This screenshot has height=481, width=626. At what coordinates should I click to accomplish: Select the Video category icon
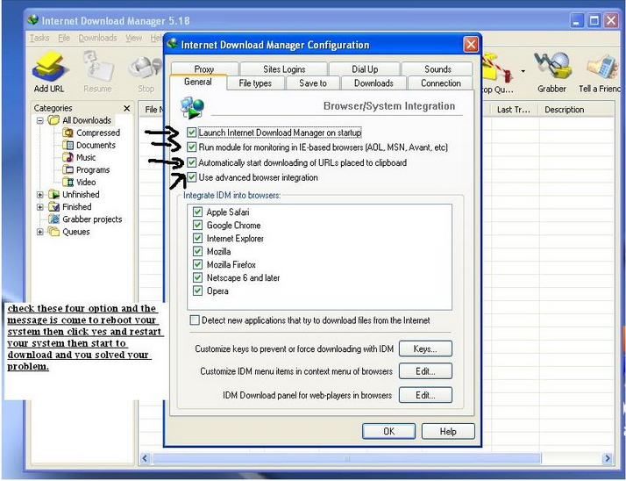(68, 183)
